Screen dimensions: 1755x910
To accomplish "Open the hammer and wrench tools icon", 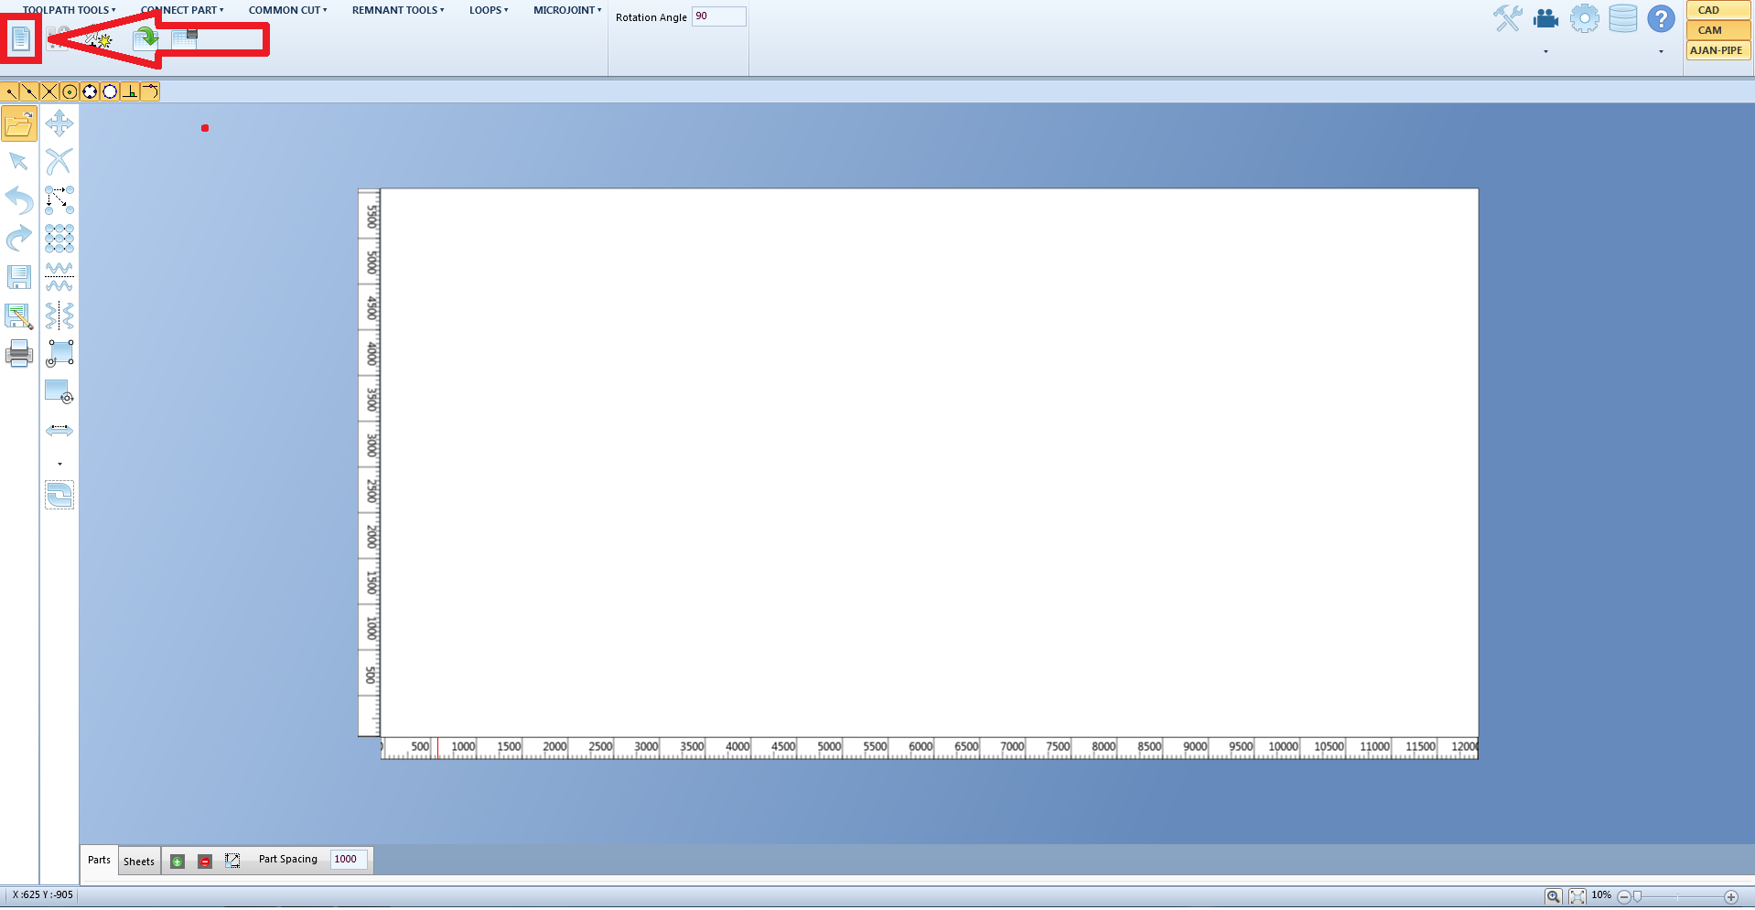I will 1507,18.
